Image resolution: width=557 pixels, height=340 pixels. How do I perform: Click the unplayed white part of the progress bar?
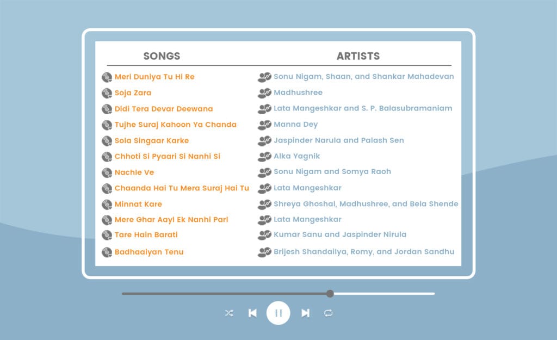tap(385, 293)
